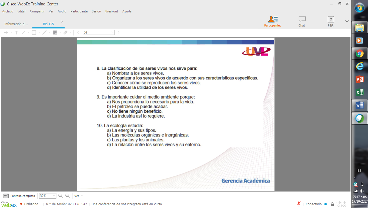The image size is (368, 208).
Task: Open the Ver dropdown in bottom toolbar
Action: coord(78,196)
